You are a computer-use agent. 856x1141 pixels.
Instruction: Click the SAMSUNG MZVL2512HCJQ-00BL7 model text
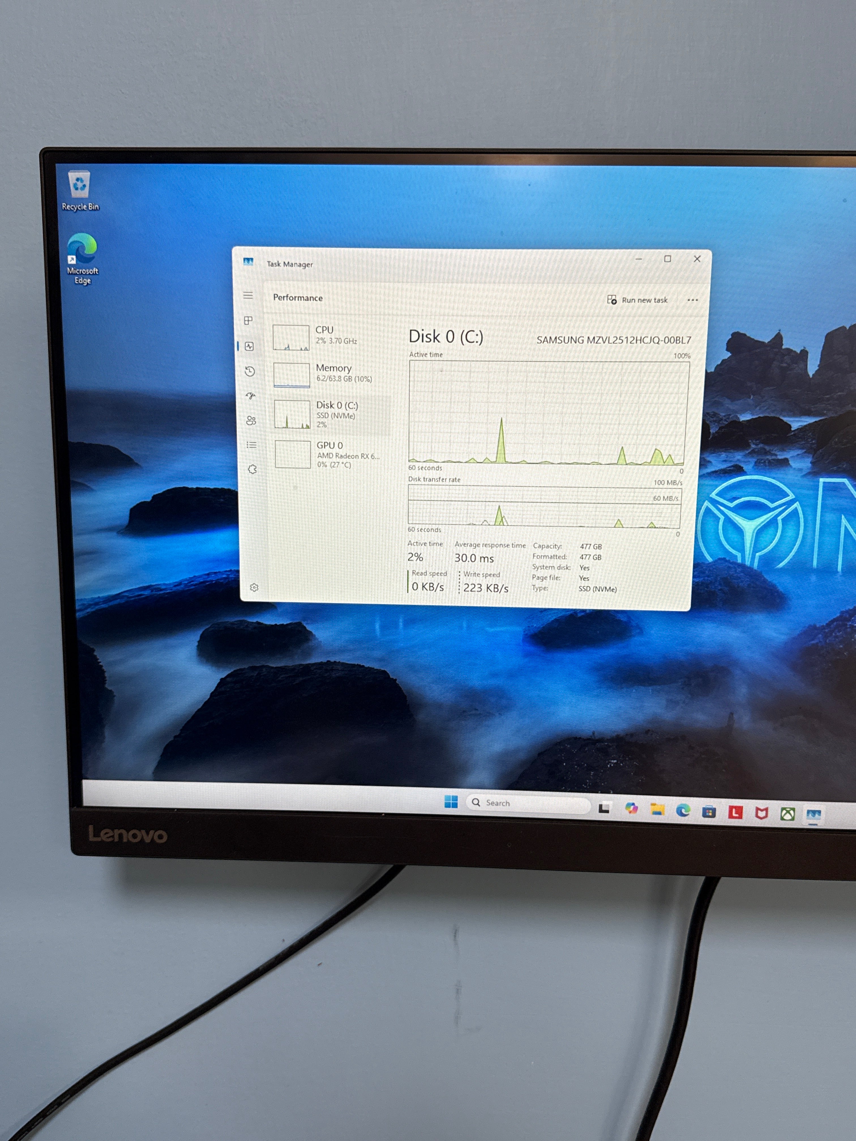(x=613, y=340)
